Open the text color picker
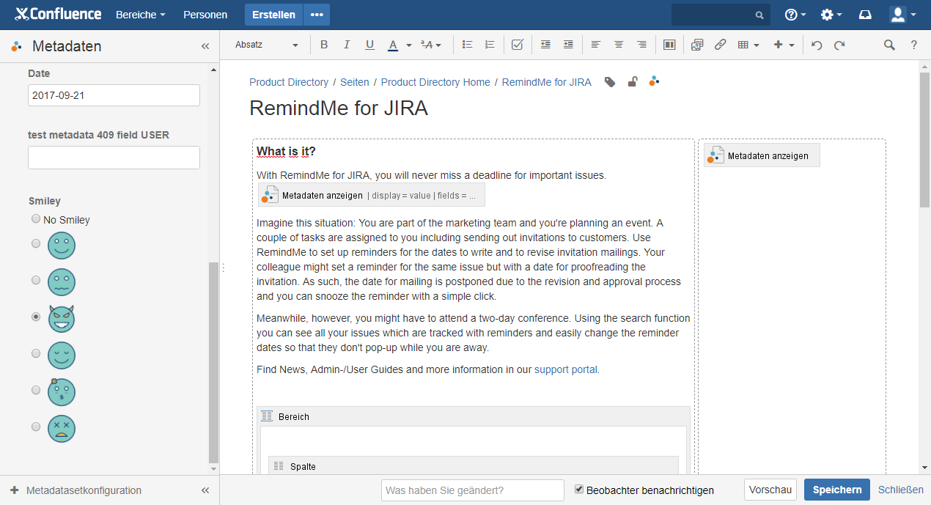The image size is (931, 505). [x=408, y=45]
